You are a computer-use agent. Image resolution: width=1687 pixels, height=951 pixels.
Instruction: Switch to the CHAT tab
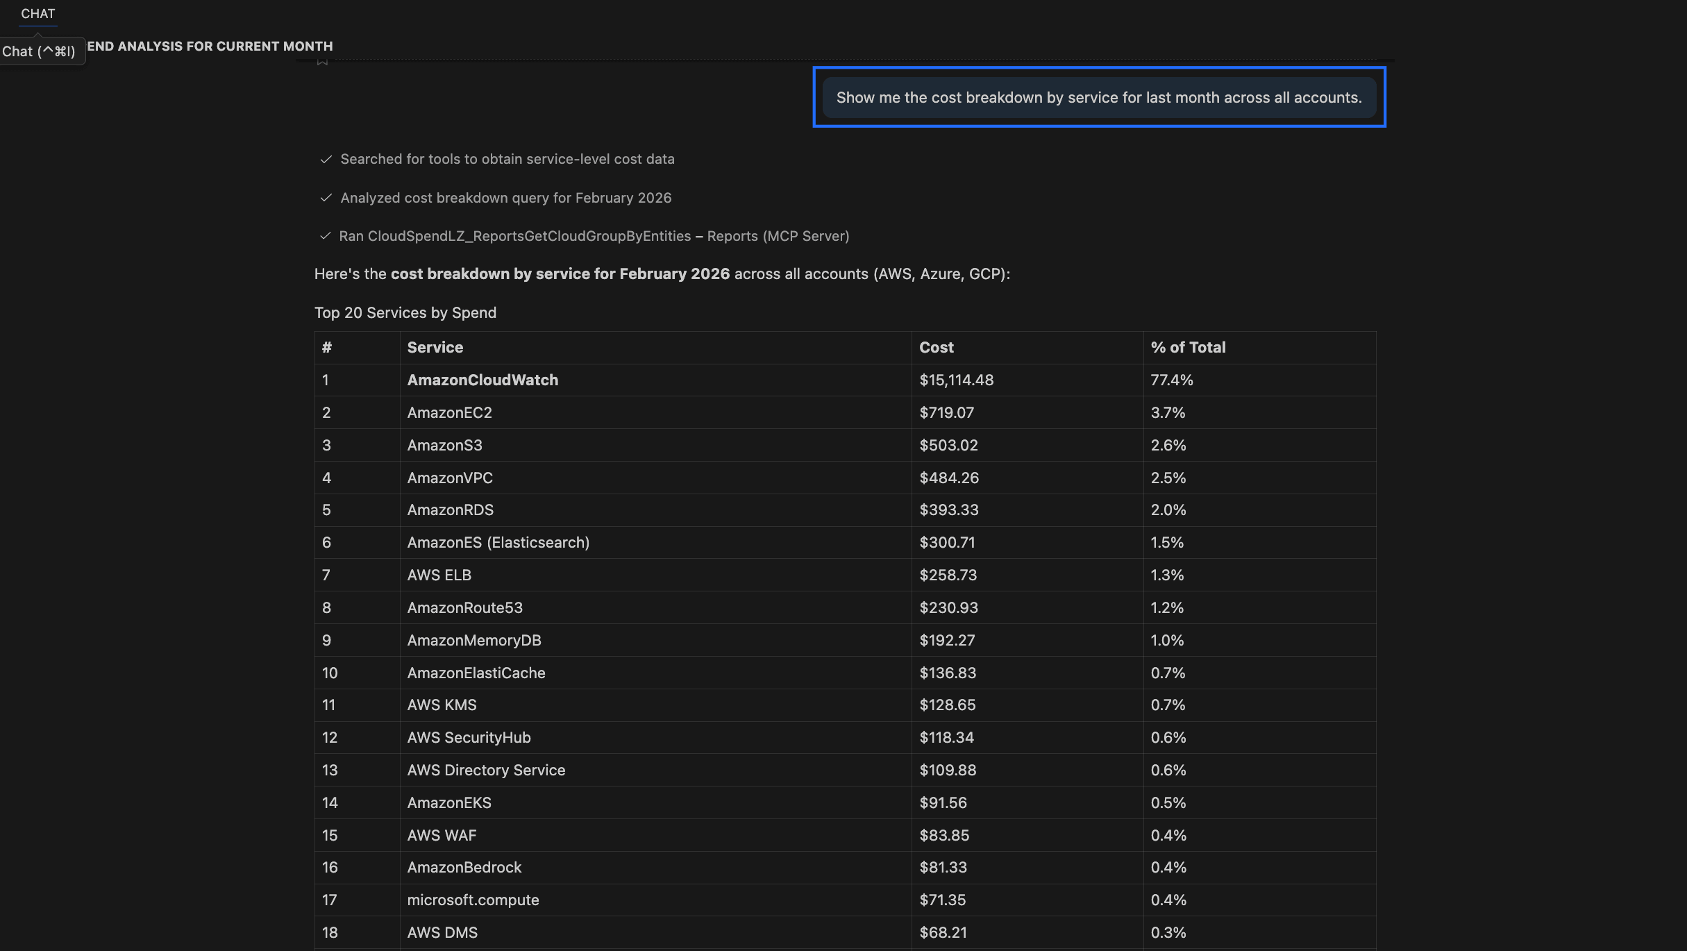(37, 13)
